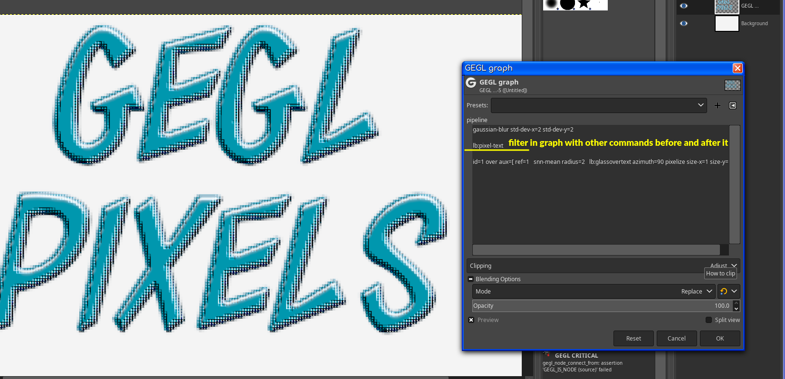Save current settings as a named preset
The height and width of the screenshot is (379, 785).
718,105
